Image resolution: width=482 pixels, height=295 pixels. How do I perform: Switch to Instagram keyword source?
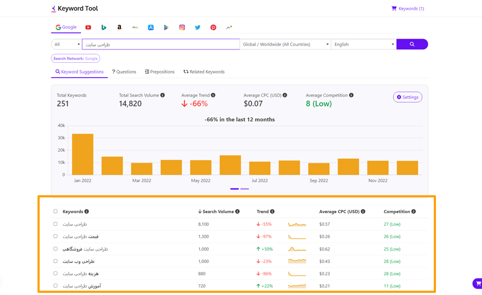[x=182, y=27]
